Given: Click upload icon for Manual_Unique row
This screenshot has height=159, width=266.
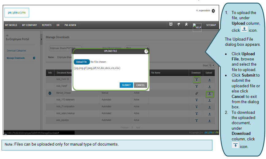Looking at the screenshot, I should pyautogui.click(x=210, y=94).
